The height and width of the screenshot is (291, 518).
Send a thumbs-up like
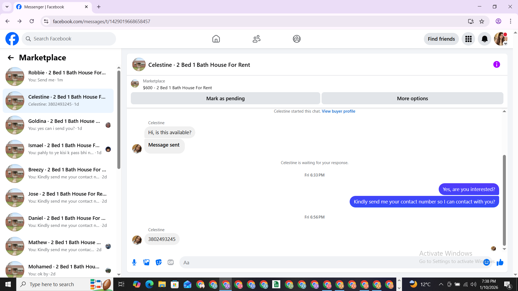tap(500, 262)
